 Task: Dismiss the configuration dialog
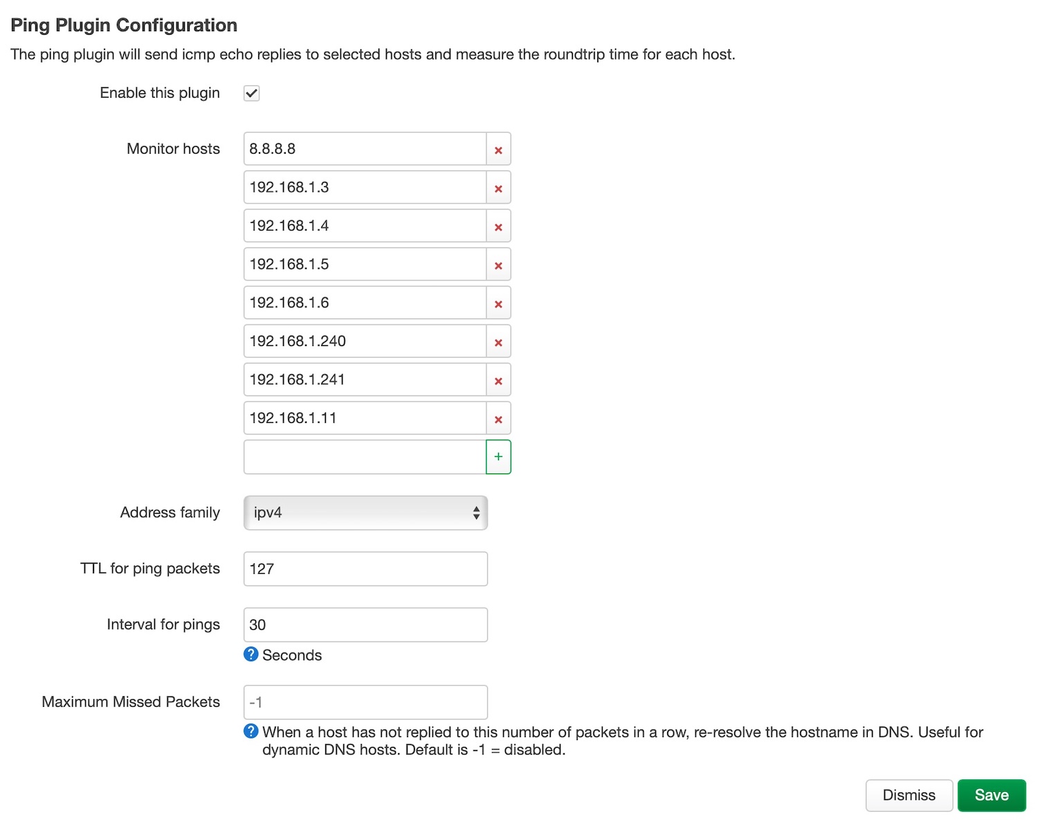tap(909, 795)
